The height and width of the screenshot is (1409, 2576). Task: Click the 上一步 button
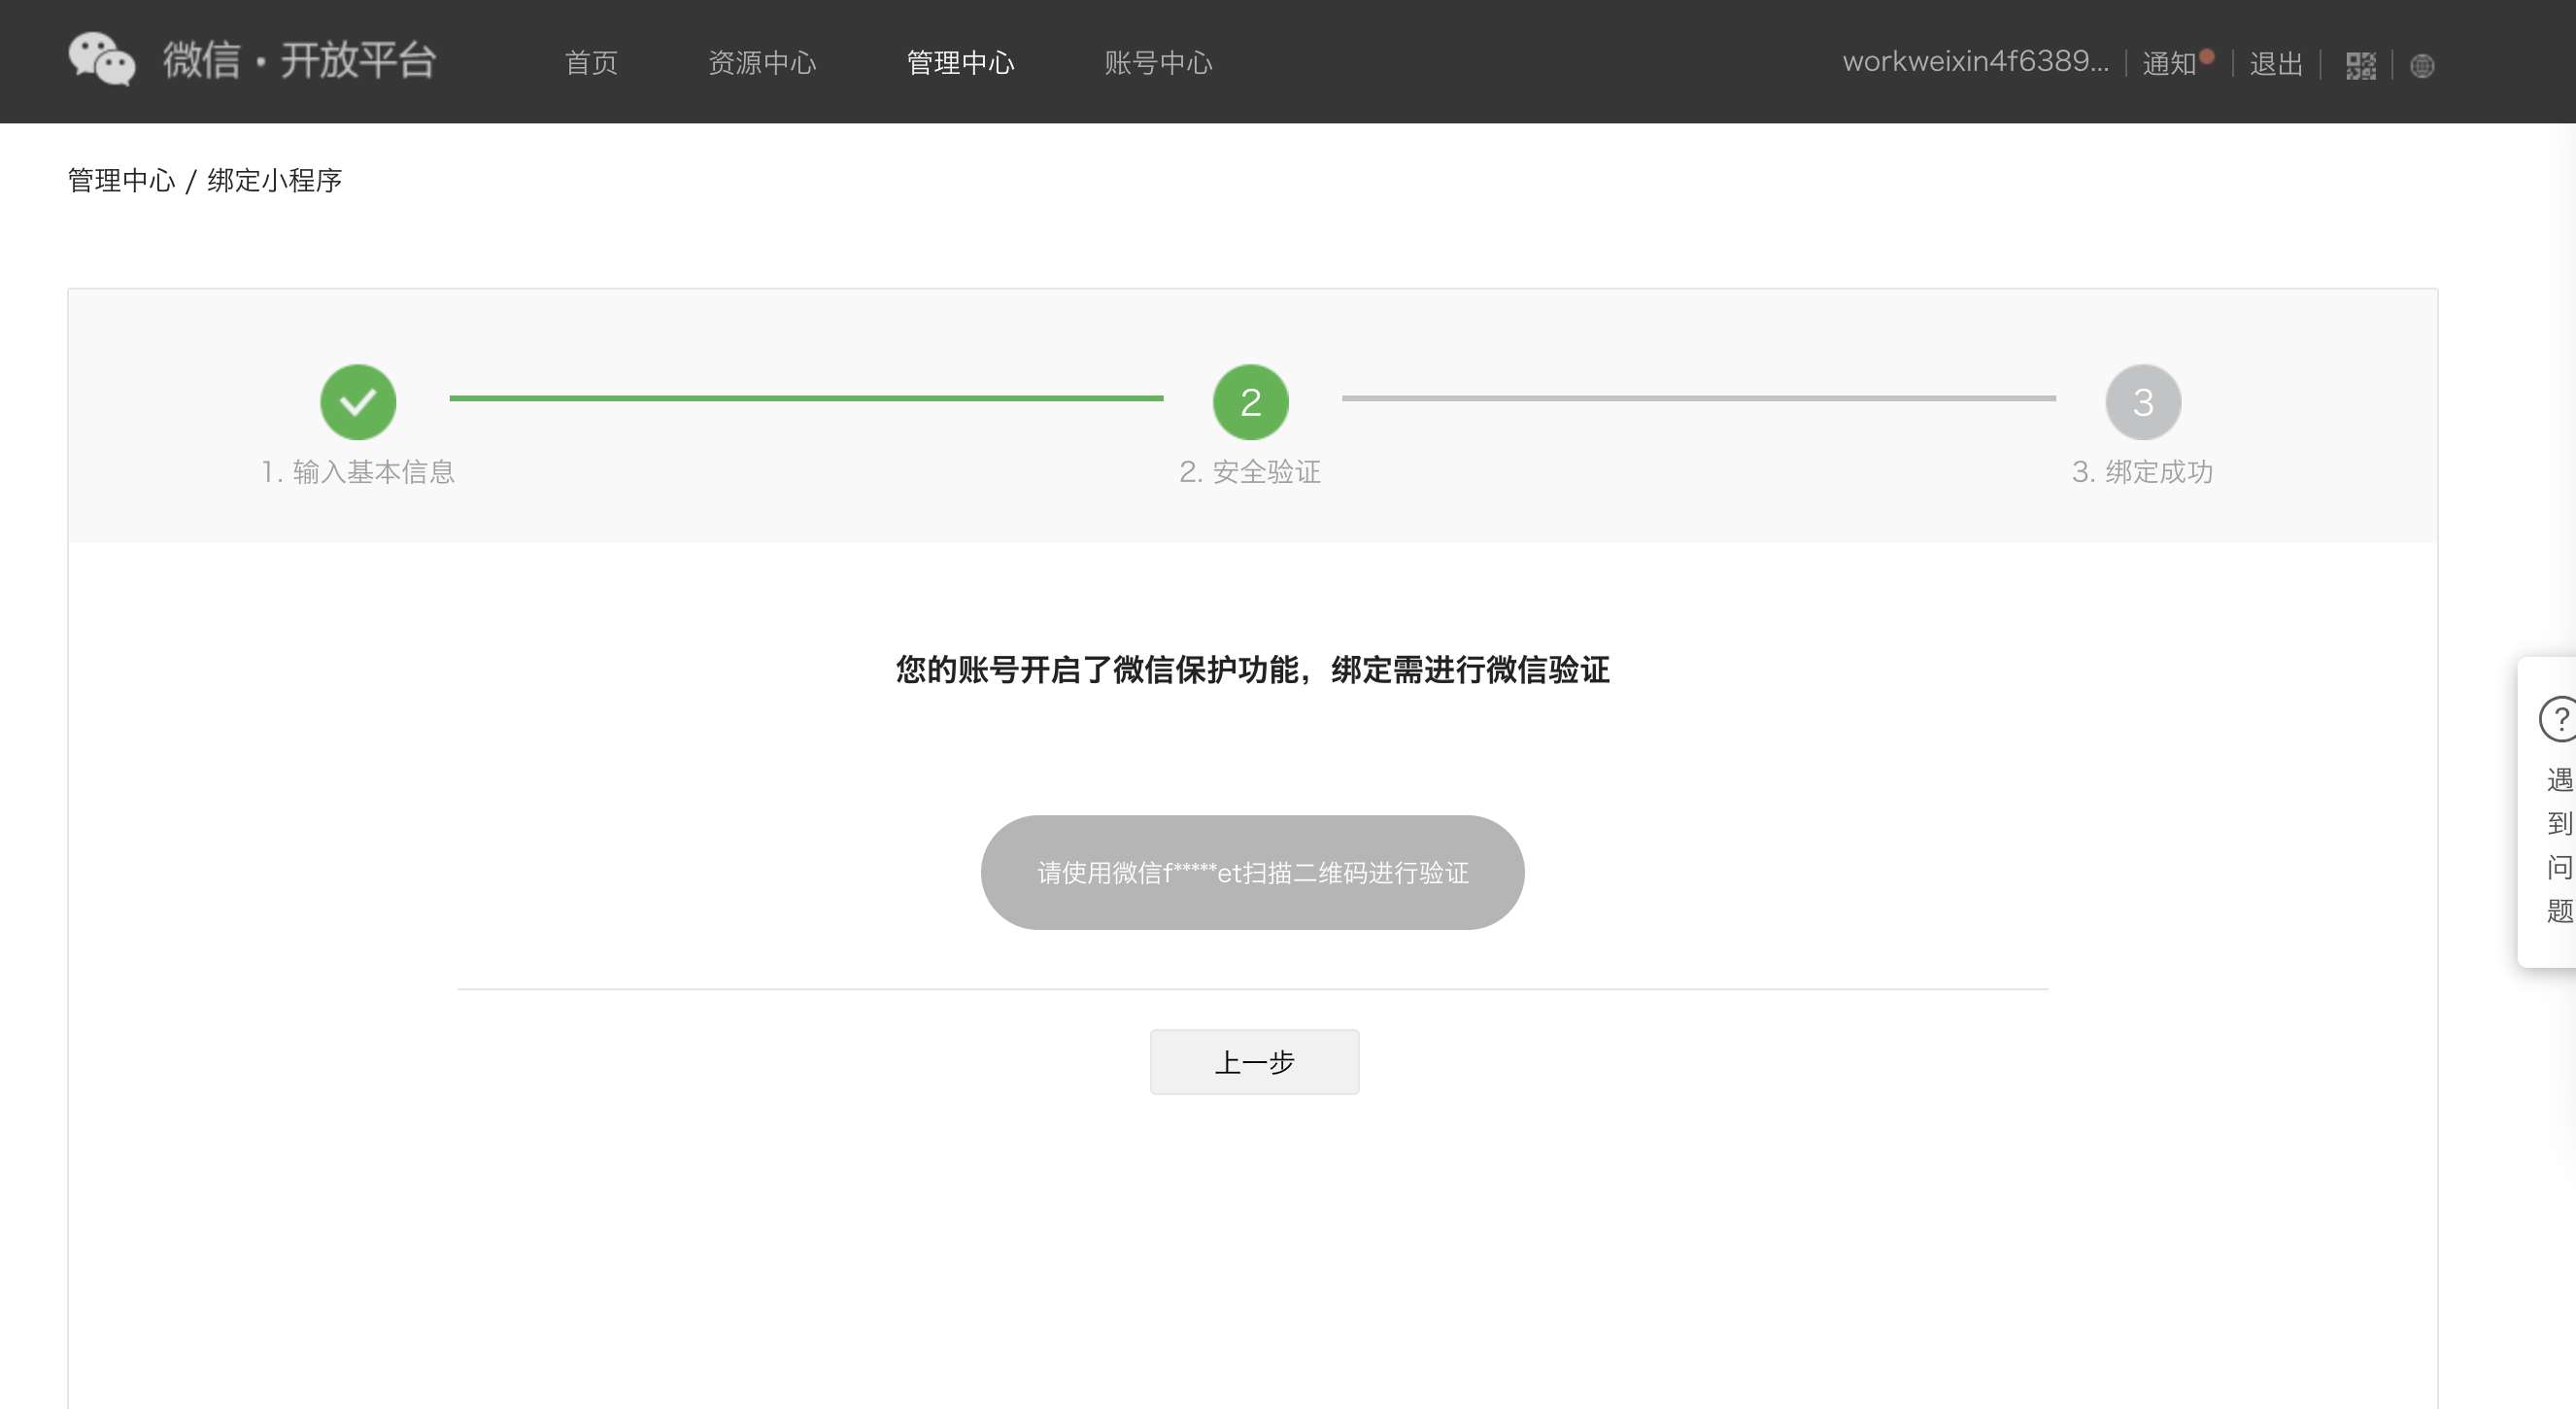pos(1254,1062)
